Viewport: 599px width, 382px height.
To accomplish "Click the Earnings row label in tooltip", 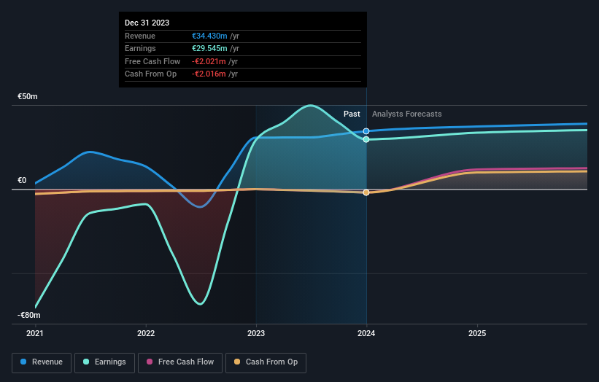I will 140,48.
